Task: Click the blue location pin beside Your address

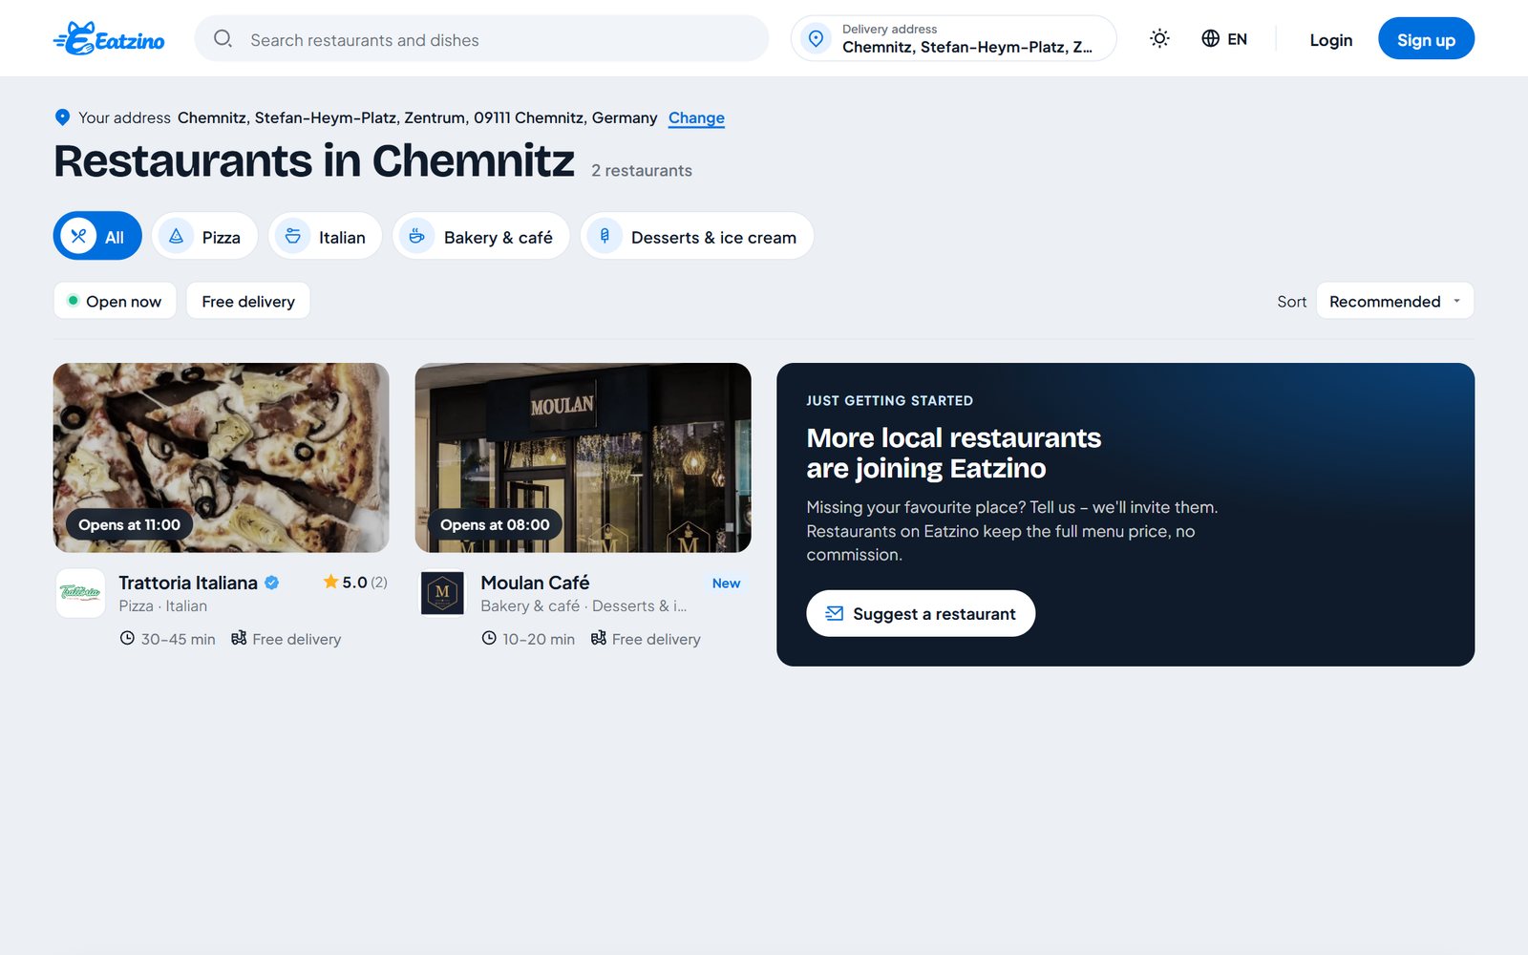Action: 62,117
